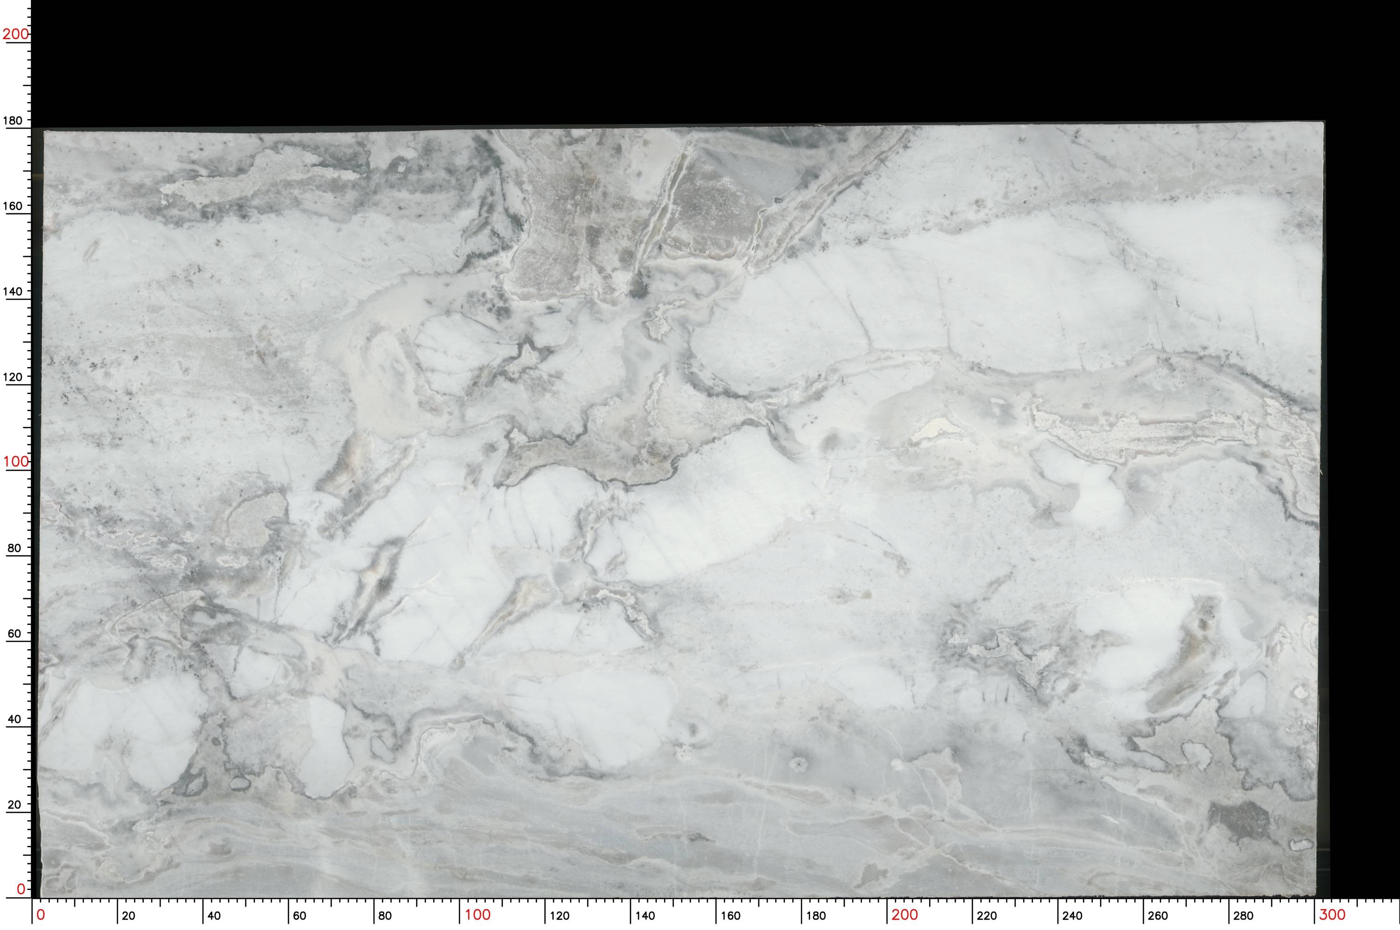Click the red 0 on horizontal ruler

click(40, 915)
